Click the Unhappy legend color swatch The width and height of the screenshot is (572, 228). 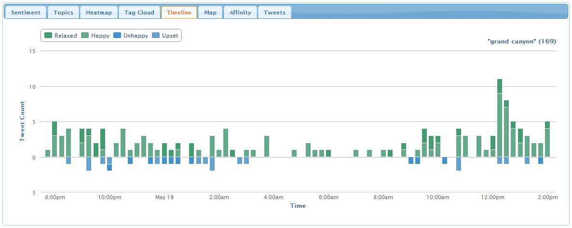pyautogui.click(x=118, y=35)
